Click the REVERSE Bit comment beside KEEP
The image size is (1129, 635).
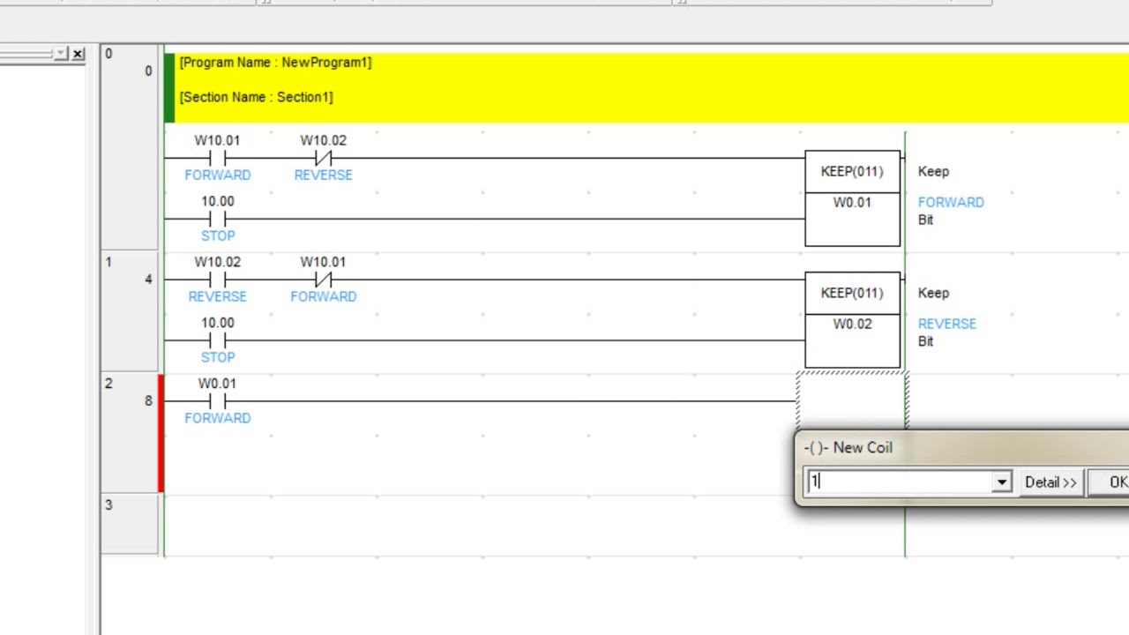coord(947,332)
